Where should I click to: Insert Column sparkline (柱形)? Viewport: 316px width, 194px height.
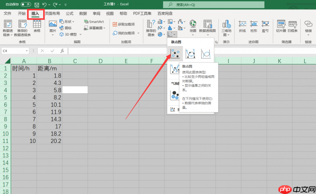(254, 26)
